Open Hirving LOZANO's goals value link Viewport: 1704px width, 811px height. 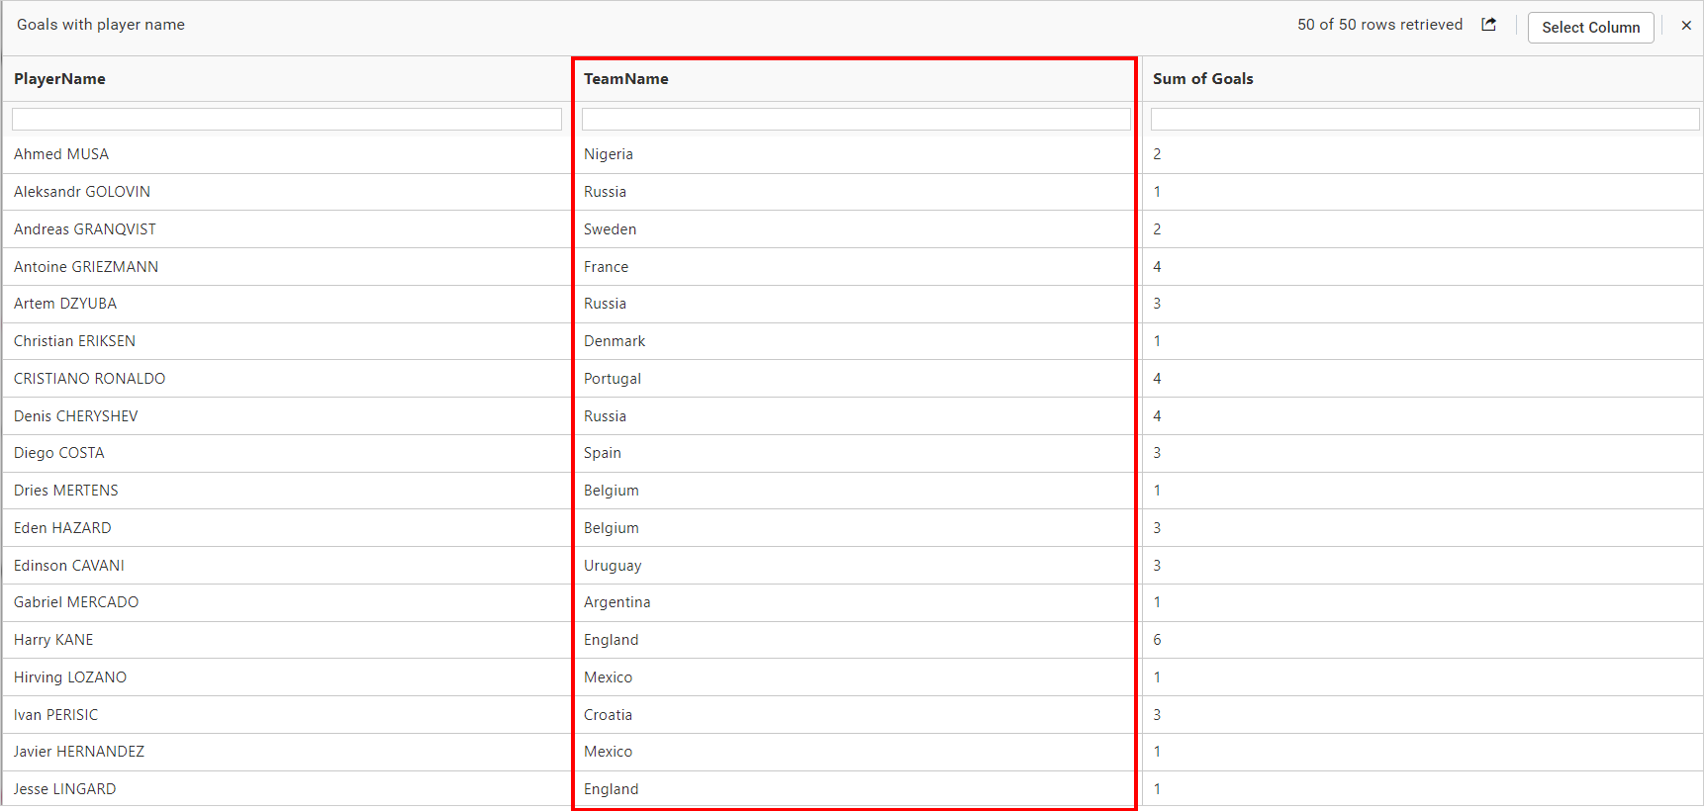click(x=1156, y=676)
